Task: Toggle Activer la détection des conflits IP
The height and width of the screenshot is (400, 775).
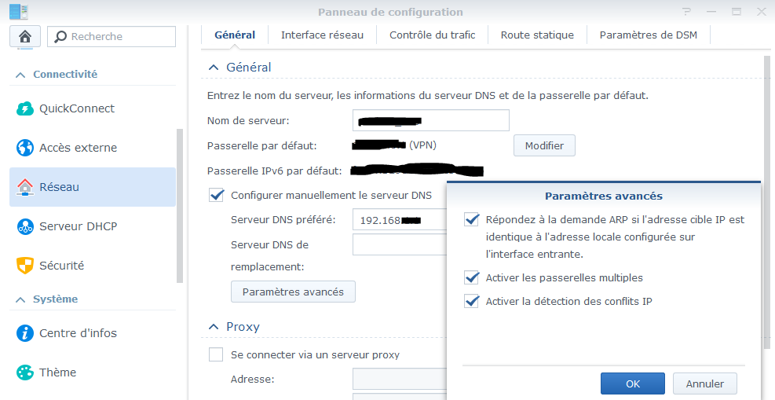Action: pyautogui.click(x=472, y=301)
